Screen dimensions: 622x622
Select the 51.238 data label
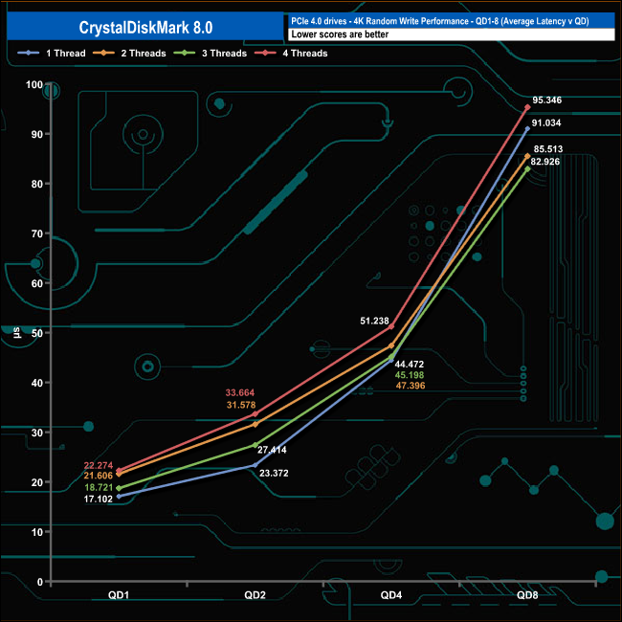click(x=374, y=321)
